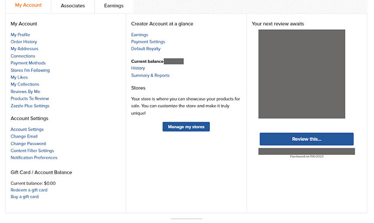Select Change Email
The image size is (374, 223).
pyautogui.click(x=24, y=136)
